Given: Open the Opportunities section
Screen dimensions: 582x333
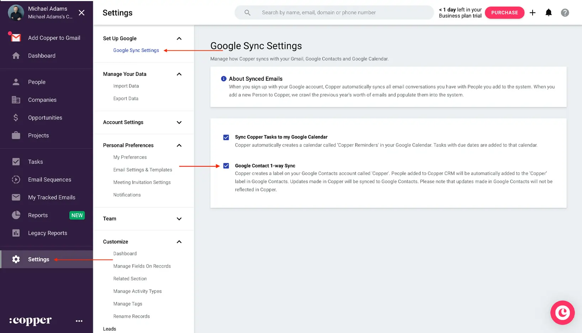Looking at the screenshot, I should click(x=45, y=117).
